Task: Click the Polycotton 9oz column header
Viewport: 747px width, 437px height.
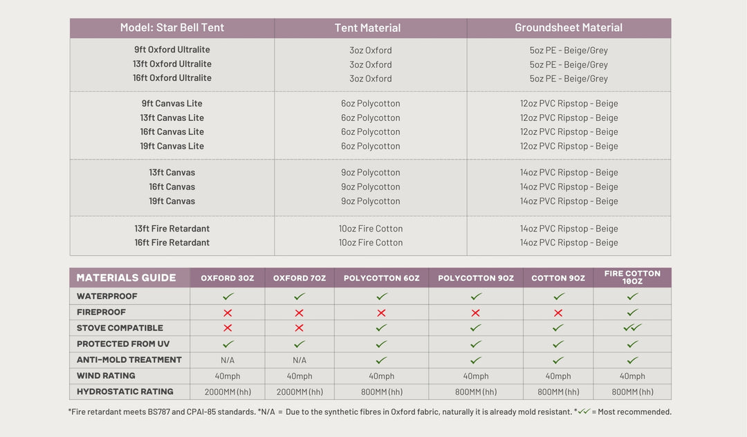Action: pyautogui.click(x=476, y=278)
